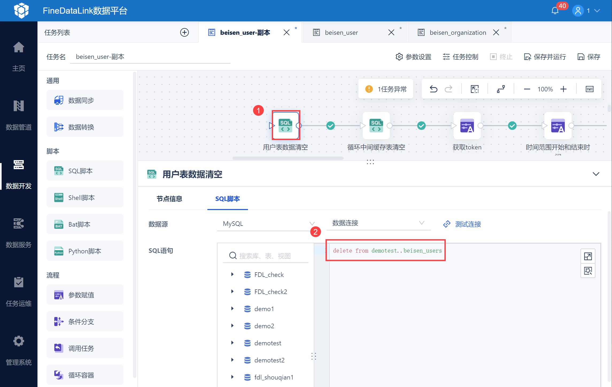Open the fullscreen SQL editor icon
The width and height of the screenshot is (612, 387).
588,256
